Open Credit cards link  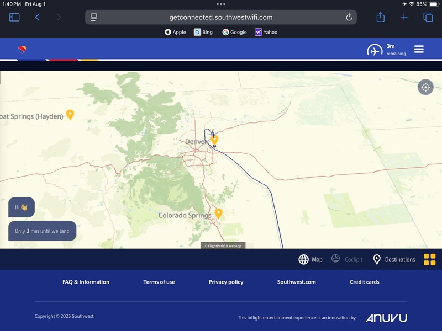point(365,282)
